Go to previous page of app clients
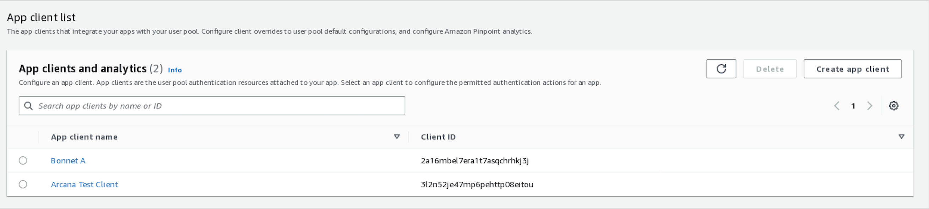This screenshot has height=209, width=929. [837, 106]
